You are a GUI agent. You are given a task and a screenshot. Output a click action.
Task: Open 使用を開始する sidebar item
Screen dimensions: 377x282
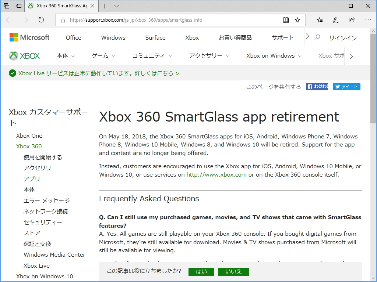click(x=43, y=157)
